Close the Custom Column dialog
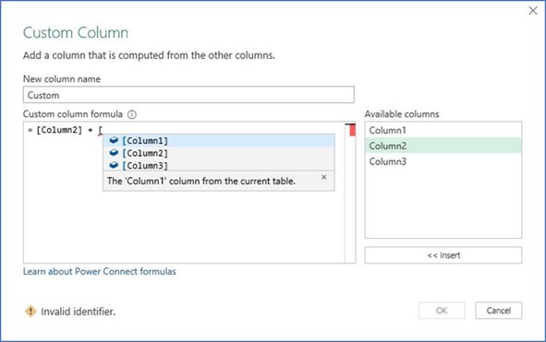 tap(533, 11)
